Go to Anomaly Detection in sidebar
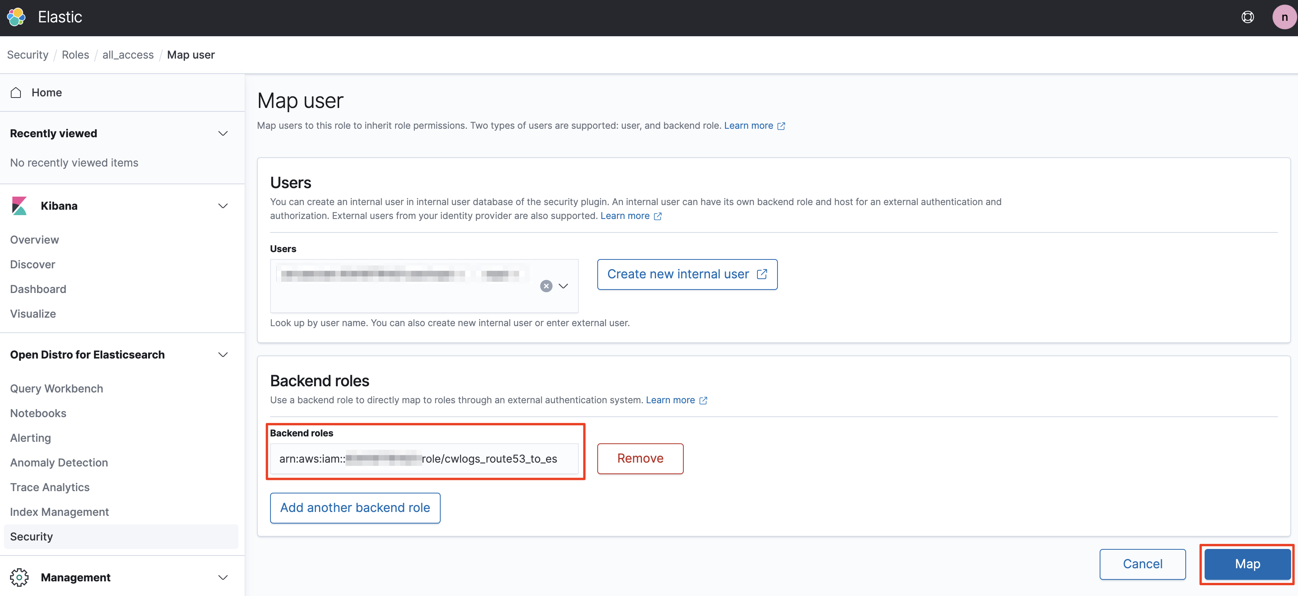Viewport: 1298px width, 596px height. tap(59, 463)
